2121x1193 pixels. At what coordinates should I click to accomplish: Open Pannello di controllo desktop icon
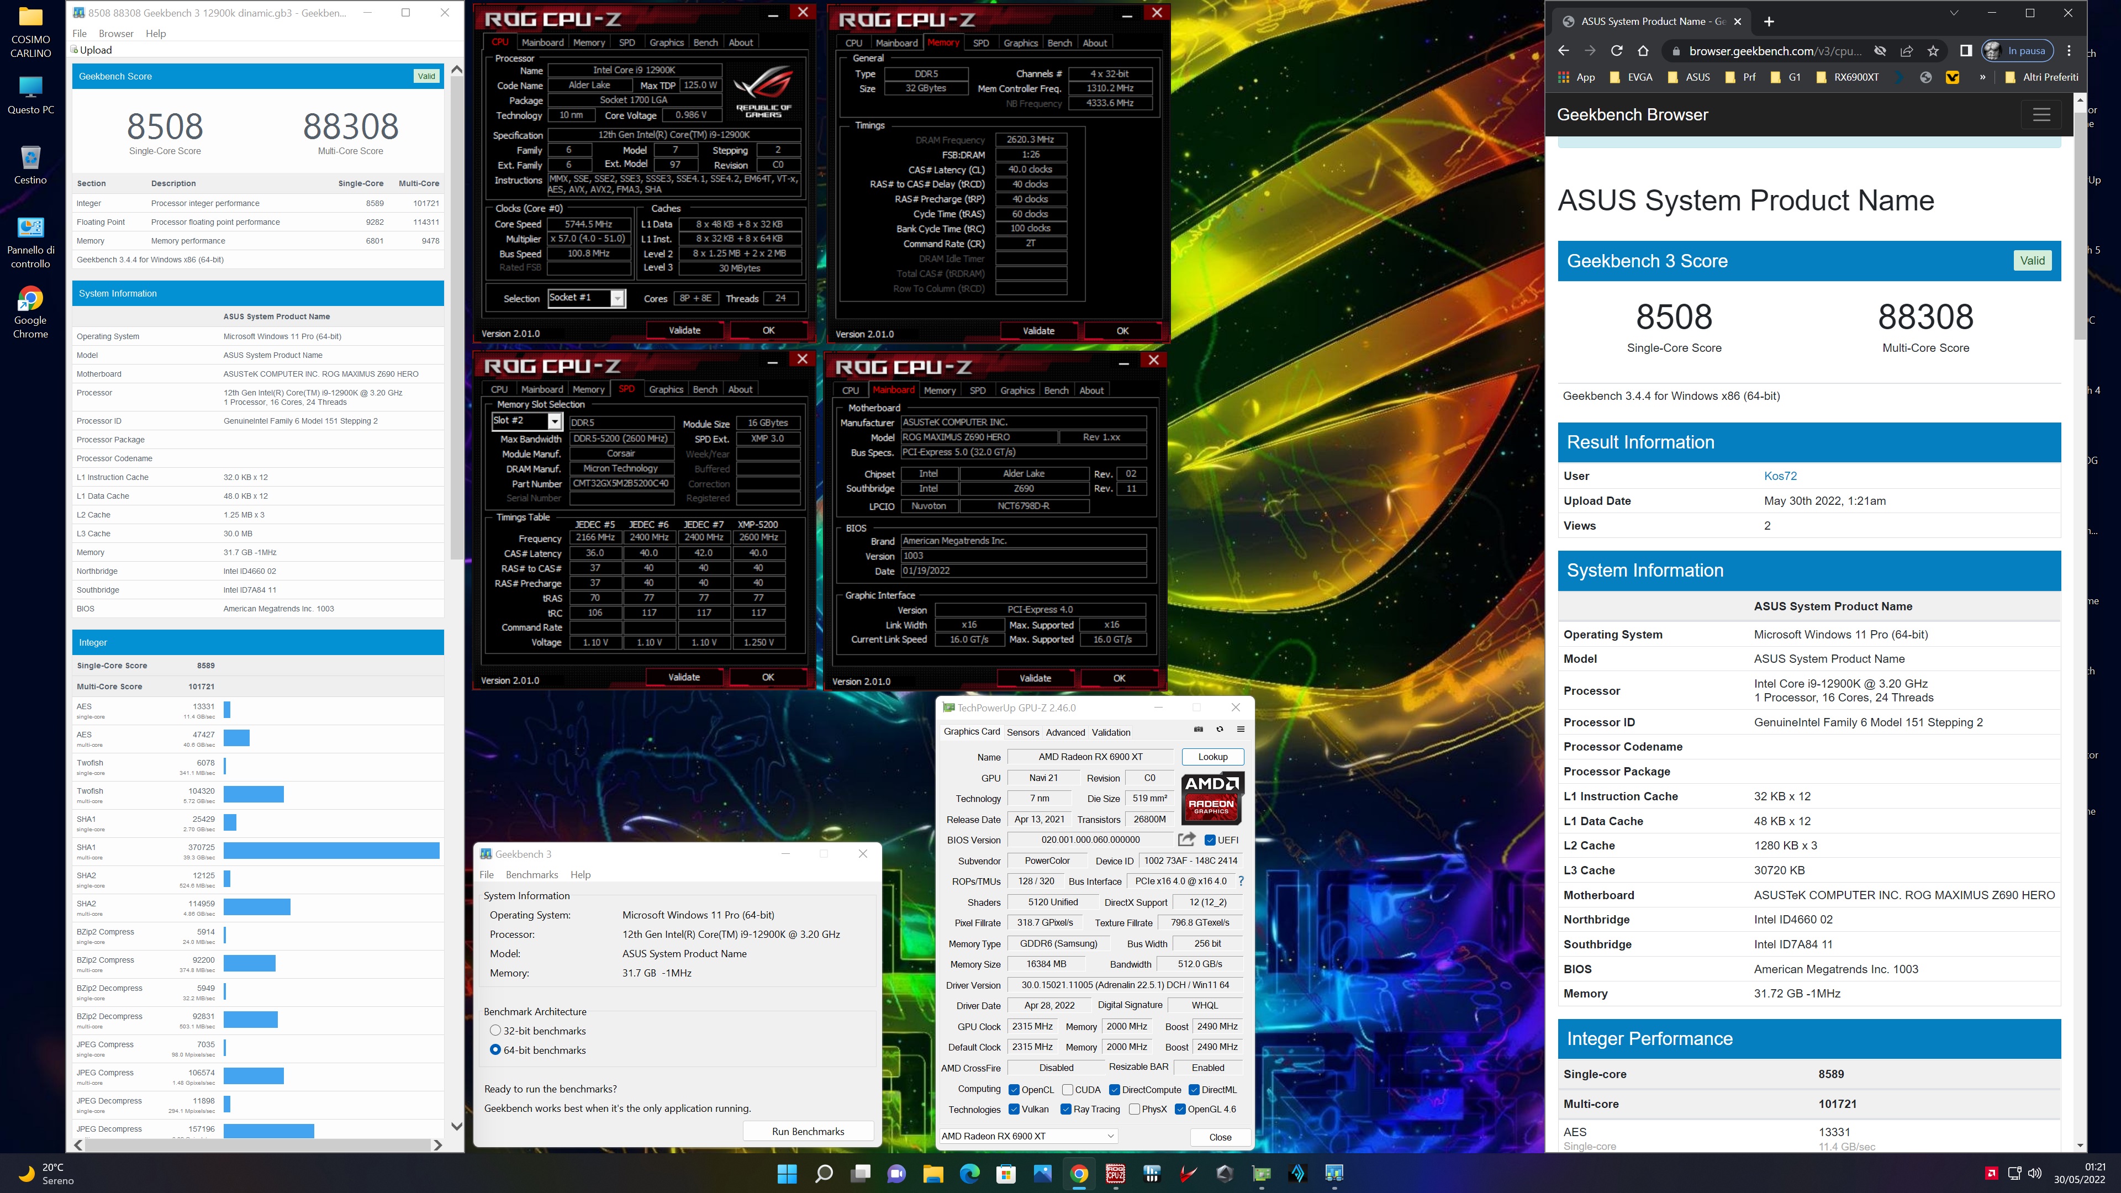click(30, 242)
